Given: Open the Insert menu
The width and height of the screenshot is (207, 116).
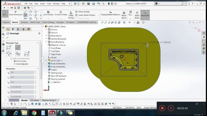Looking at the screenshot, I should tap(42, 4).
